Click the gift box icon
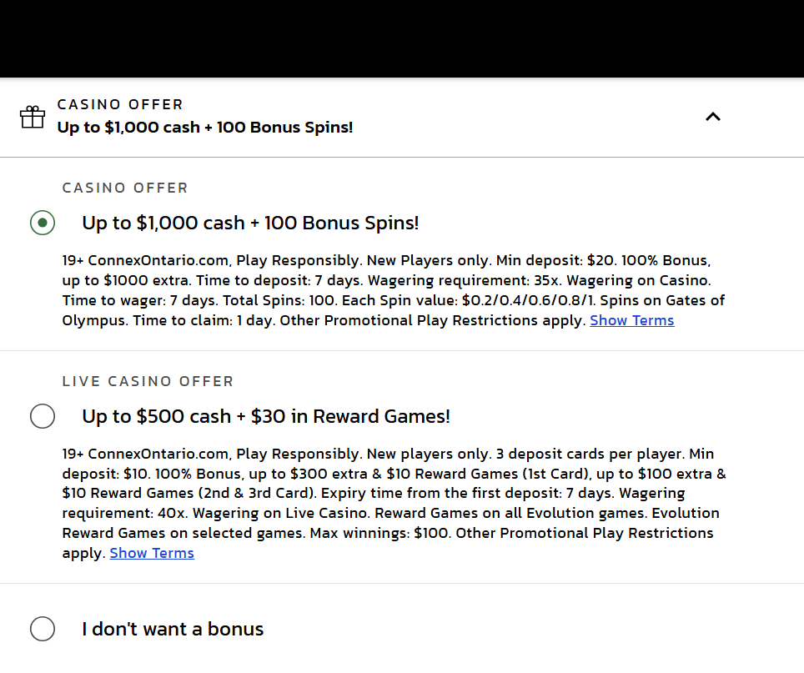Viewport: 804px width, 673px height. tap(33, 117)
